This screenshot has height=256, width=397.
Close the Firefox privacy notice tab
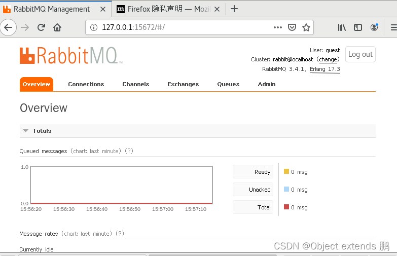pos(217,9)
